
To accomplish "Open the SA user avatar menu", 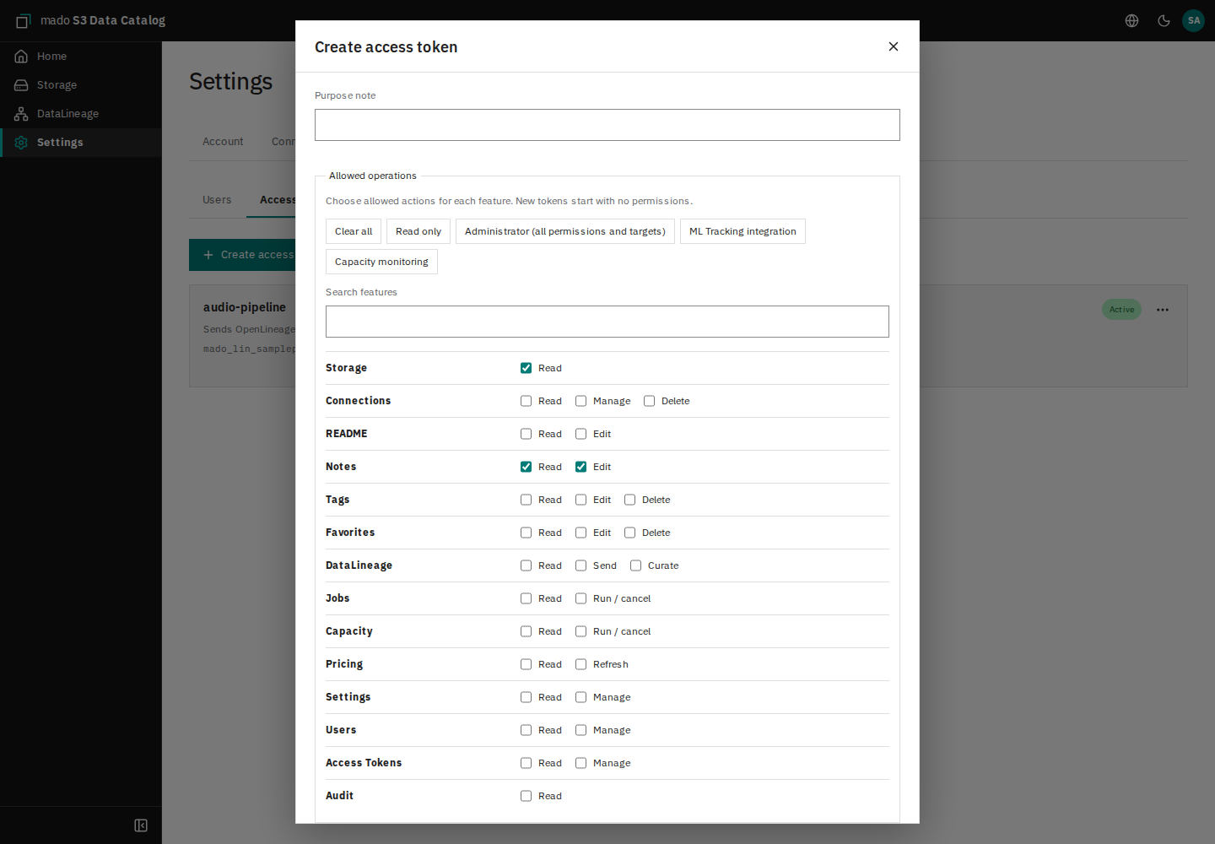I will pyautogui.click(x=1194, y=20).
